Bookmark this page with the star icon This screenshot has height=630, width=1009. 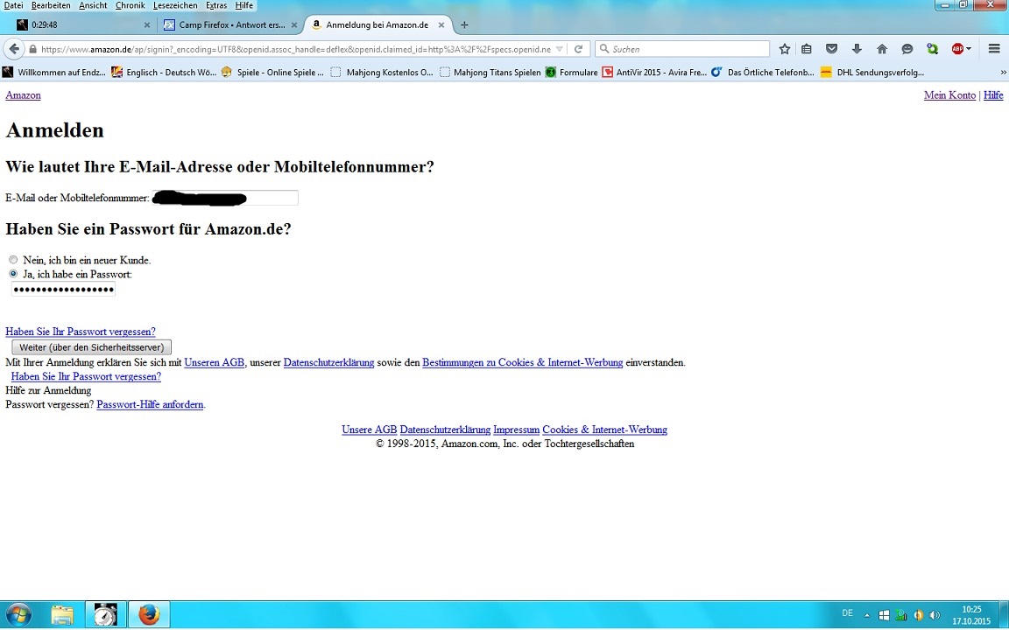(x=785, y=49)
